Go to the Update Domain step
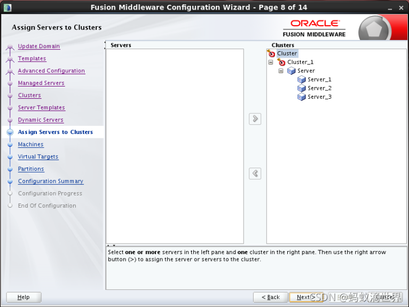The height and width of the screenshot is (307, 409). coord(39,46)
